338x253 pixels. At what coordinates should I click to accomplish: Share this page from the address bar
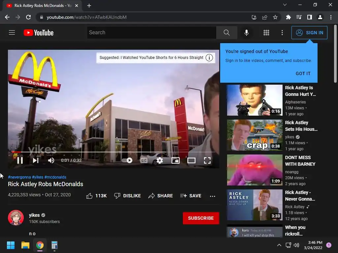click(265, 17)
